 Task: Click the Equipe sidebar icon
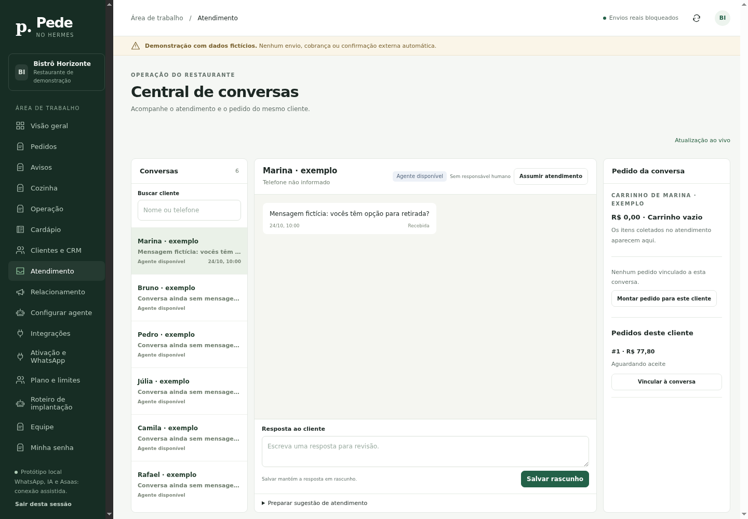tap(20, 427)
